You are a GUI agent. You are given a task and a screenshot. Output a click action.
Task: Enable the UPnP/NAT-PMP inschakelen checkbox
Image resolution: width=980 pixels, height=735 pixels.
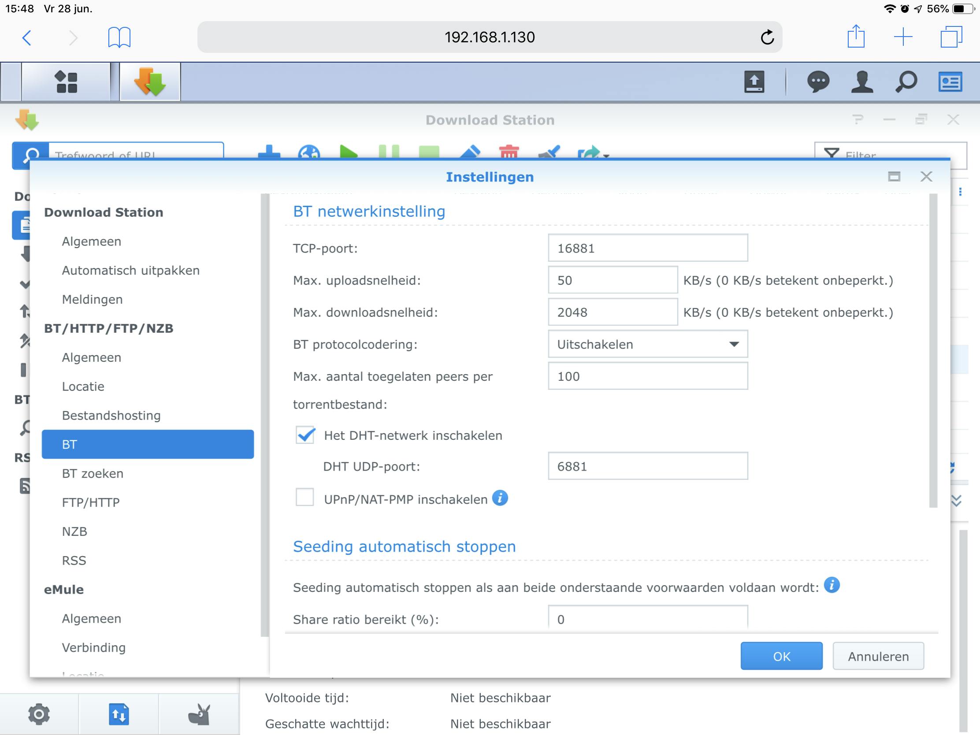click(x=305, y=497)
